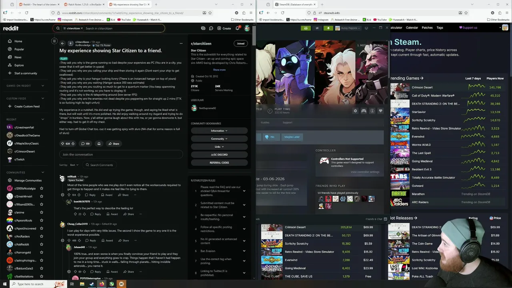Image resolution: width=512 pixels, height=288 pixels.
Task: Downvote the Star Citizen post
Action: tap(73, 144)
